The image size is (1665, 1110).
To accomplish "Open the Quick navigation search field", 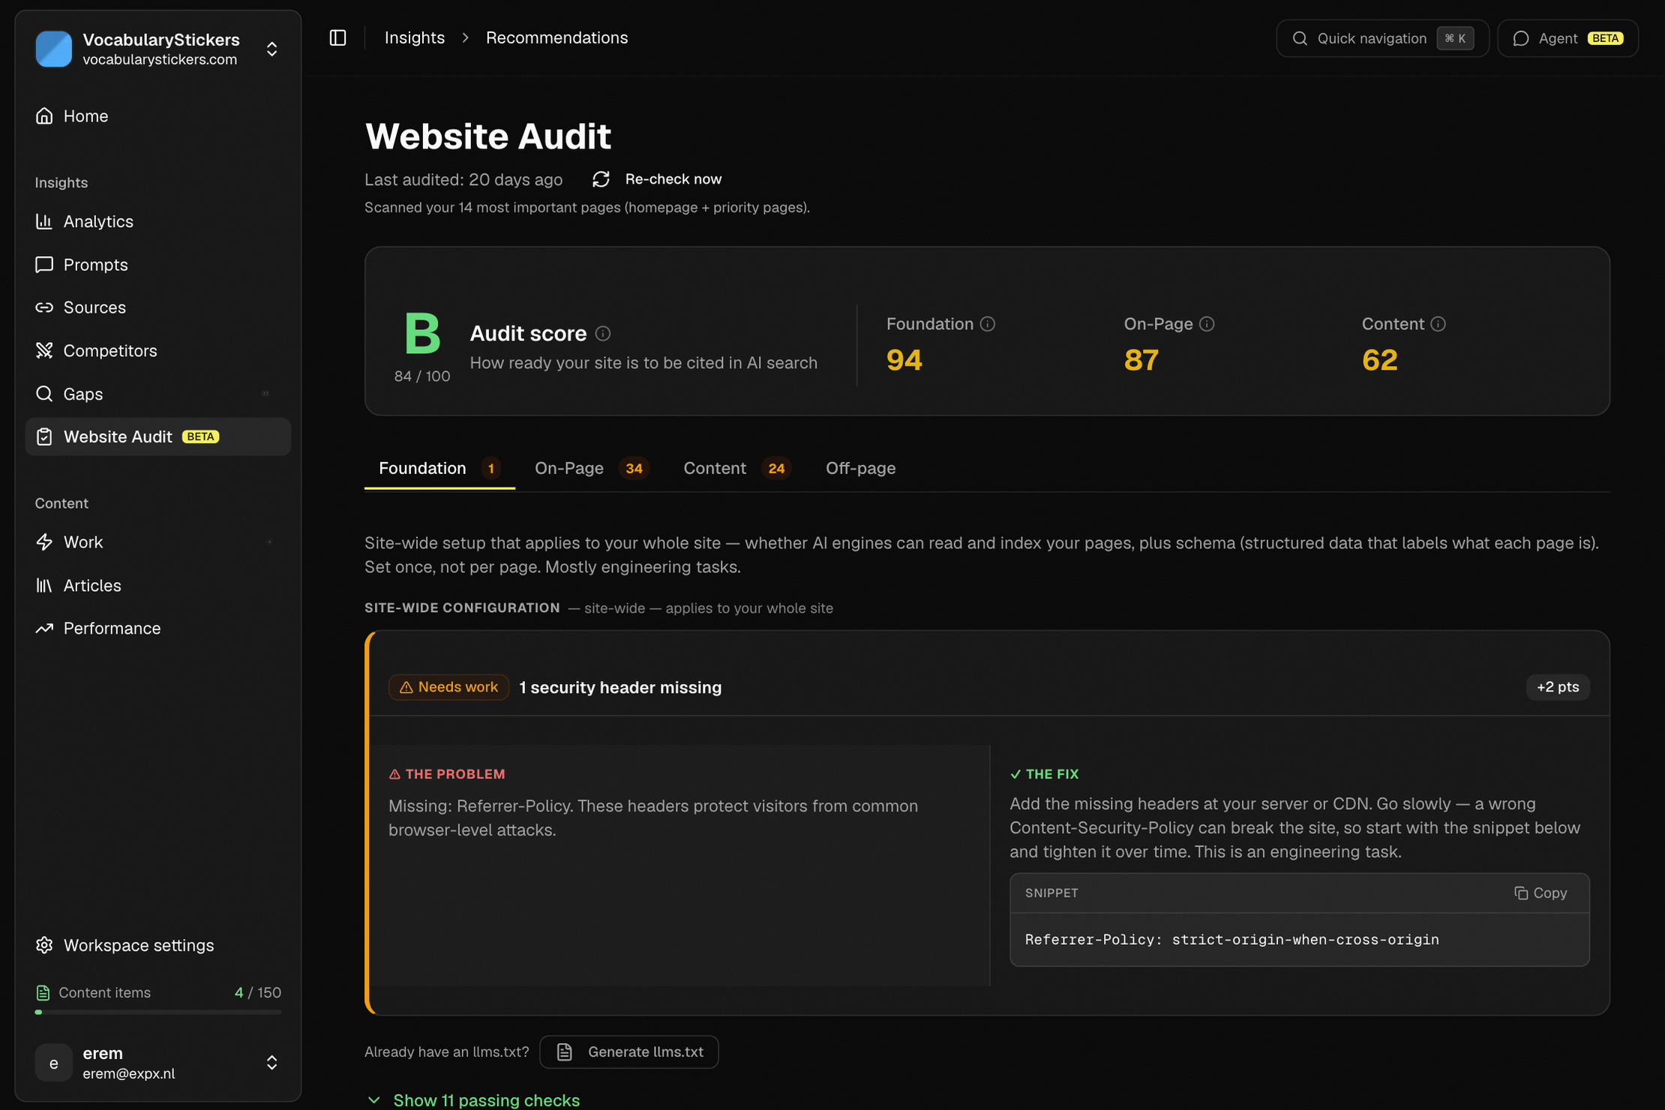I will [x=1382, y=38].
